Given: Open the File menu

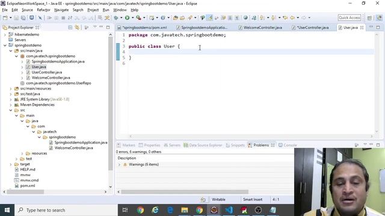Looking at the screenshot, I should (5, 10).
